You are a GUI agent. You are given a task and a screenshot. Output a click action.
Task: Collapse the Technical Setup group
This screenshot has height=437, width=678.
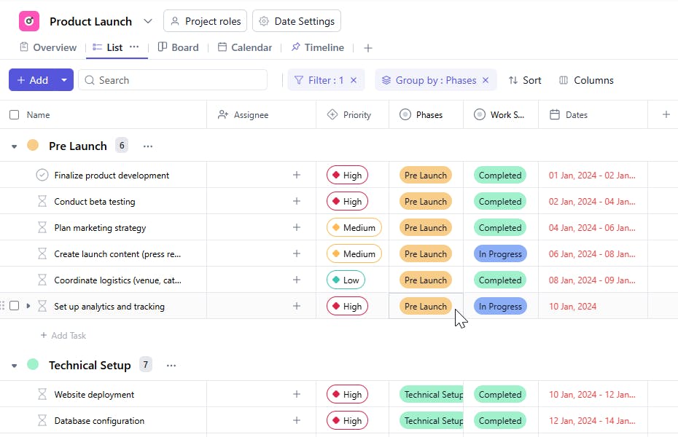tap(15, 366)
